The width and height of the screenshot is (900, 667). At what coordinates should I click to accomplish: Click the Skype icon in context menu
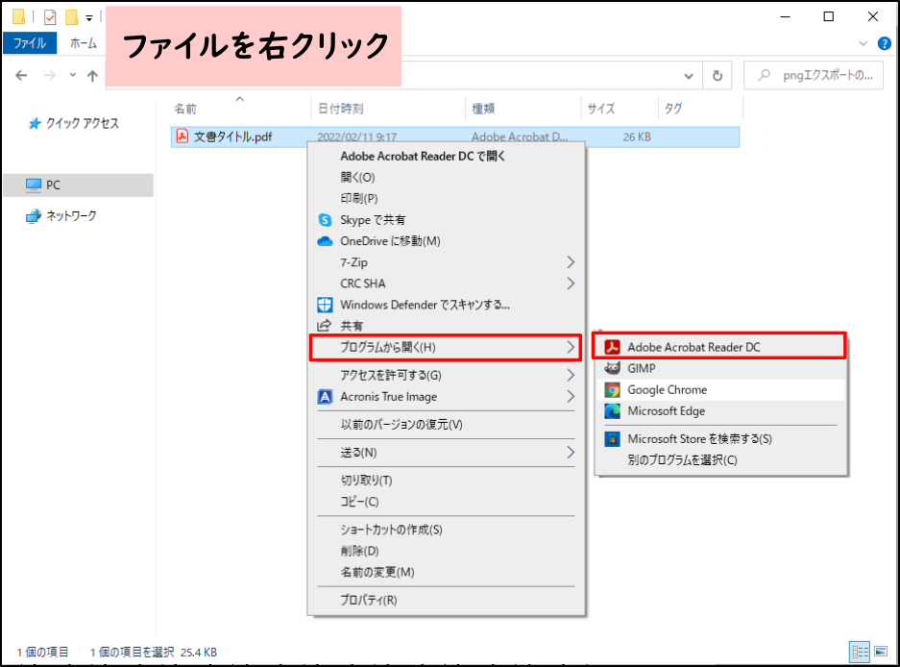click(325, 220)
